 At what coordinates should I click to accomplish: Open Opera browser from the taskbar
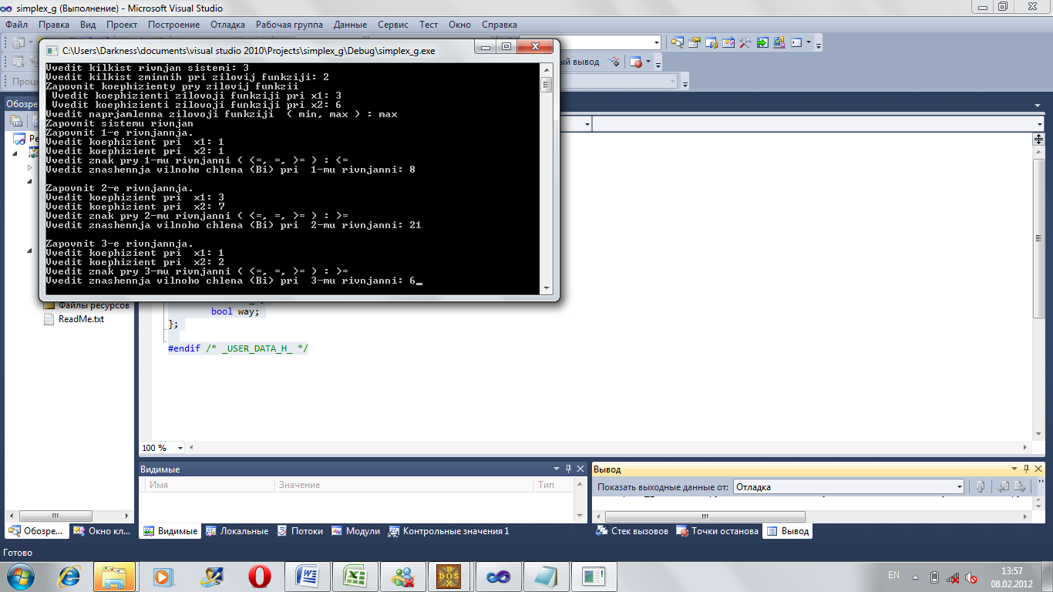pyautogui.click(x=259, y=576)
